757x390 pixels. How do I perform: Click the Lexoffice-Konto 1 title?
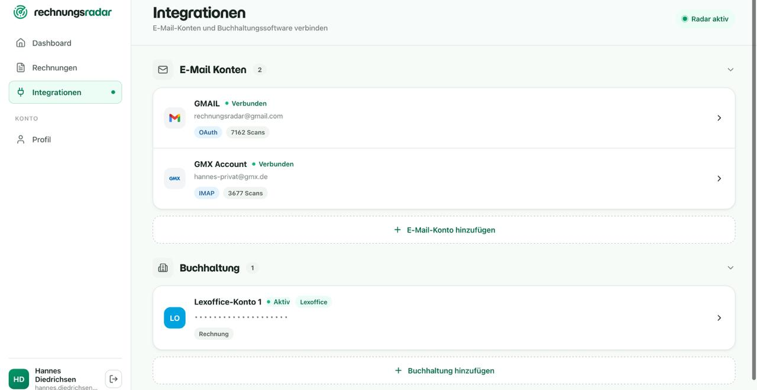[228, 302]
